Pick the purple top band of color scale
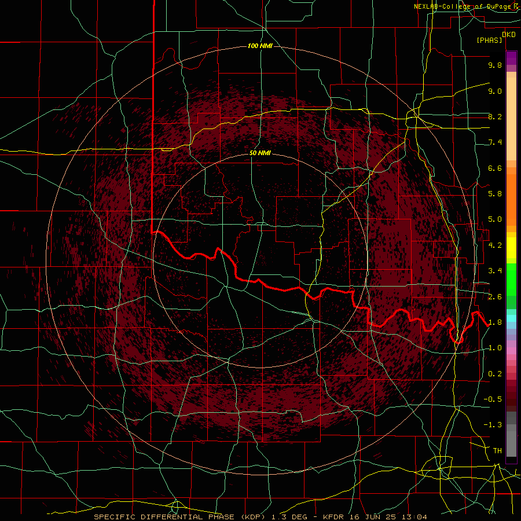This screenshot has width=521, height=521. click(x=511, y=58)
